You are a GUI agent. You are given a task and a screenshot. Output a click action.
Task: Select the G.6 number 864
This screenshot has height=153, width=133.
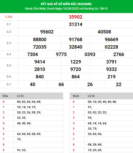pyautogui.click(x=76, y=77)
